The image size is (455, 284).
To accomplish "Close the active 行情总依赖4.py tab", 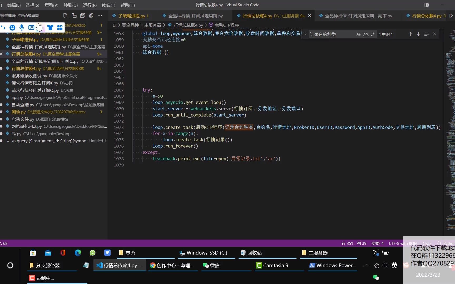I will coord(310,16).
